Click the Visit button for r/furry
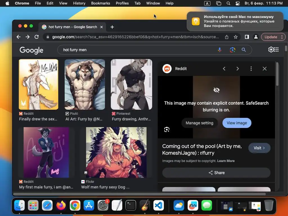This screenshot has width=288, height=216. click(259, 148)
